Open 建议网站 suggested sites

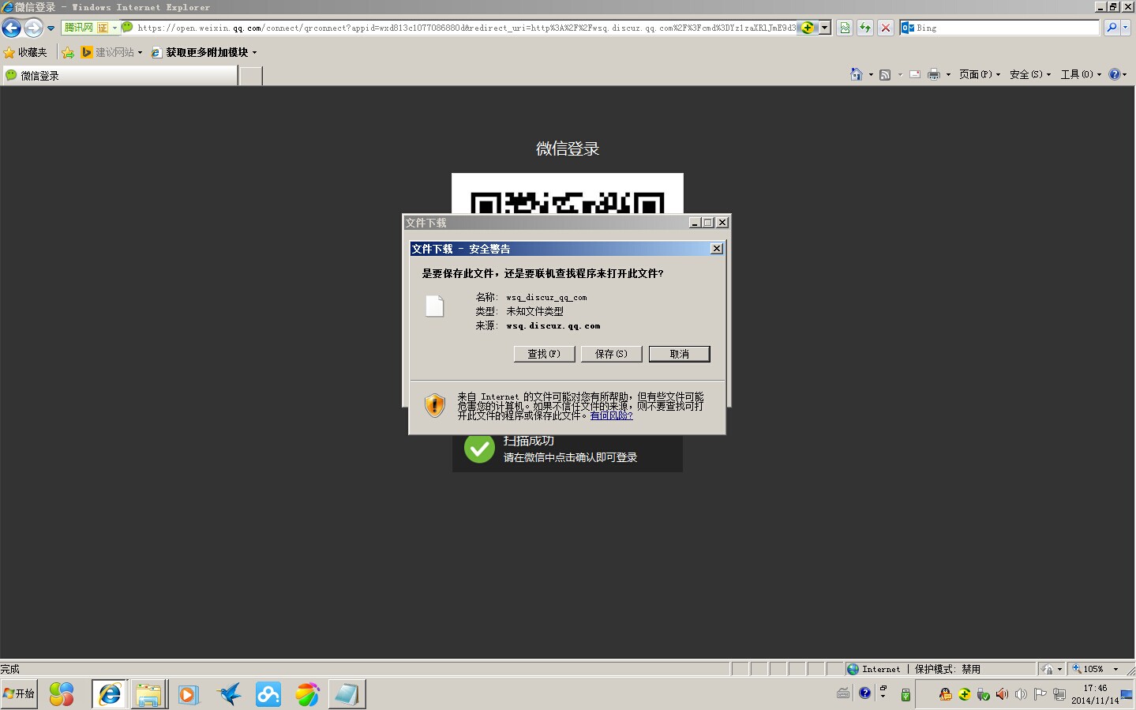112,52
